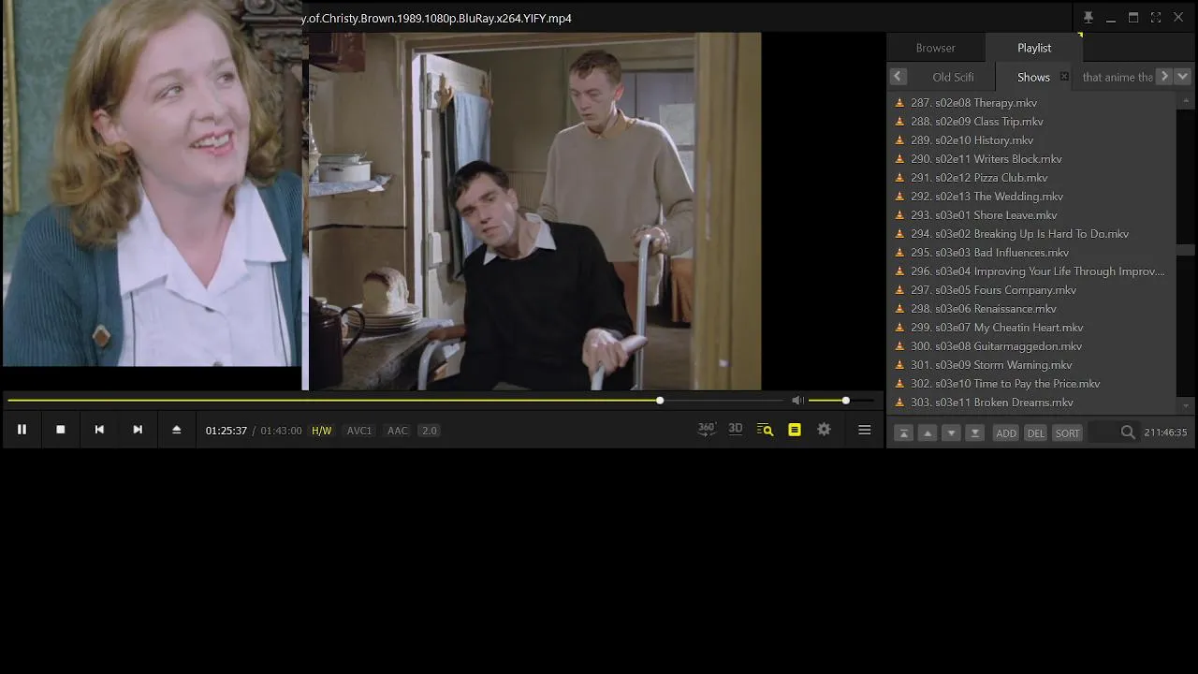Select 289. s02e10 History.mkv
This screenshot has height=674, width=1198.
tap(1031, 140)
